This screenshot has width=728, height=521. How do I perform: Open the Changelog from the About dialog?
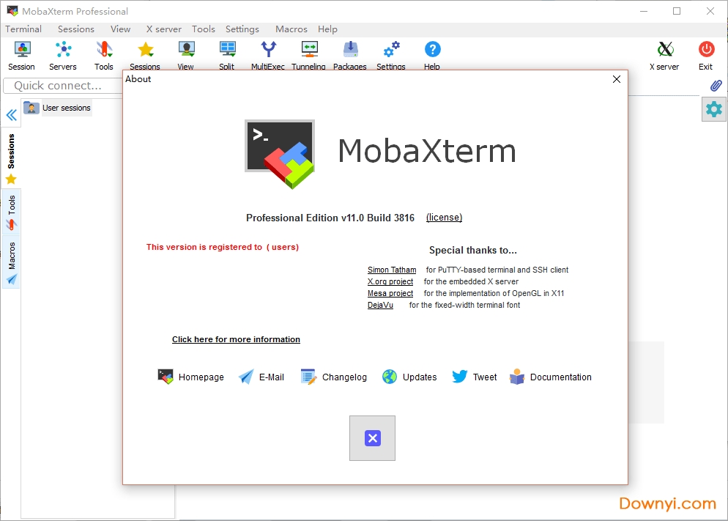click(x=333, y=377)
